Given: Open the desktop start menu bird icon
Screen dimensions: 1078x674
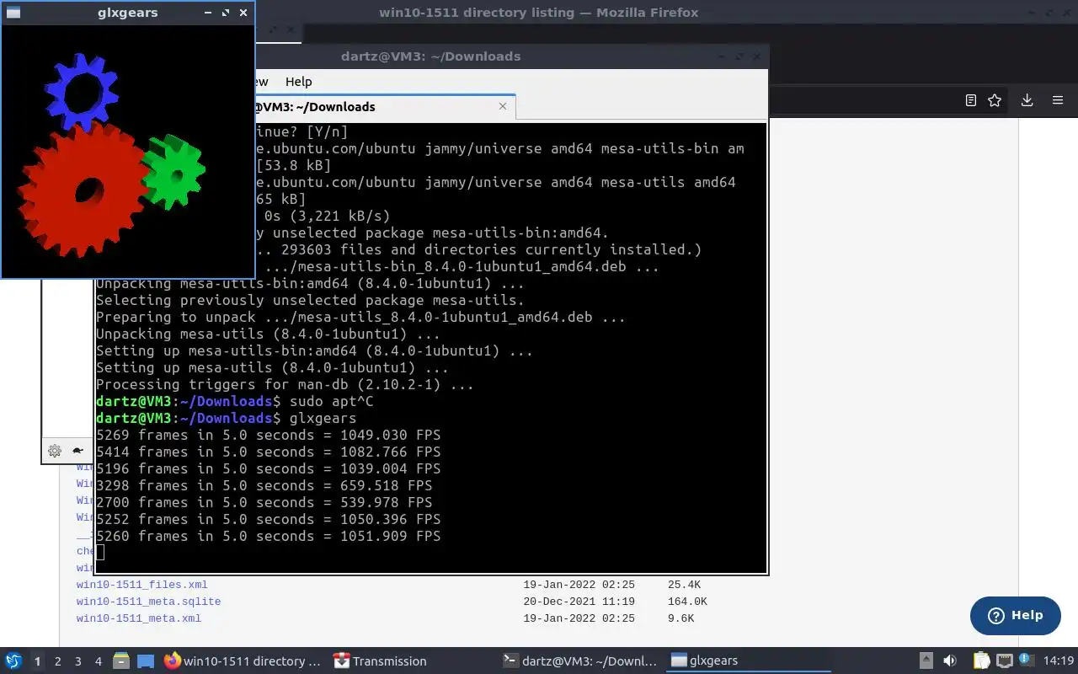Looking at the screenshot, I should (13, 661).
